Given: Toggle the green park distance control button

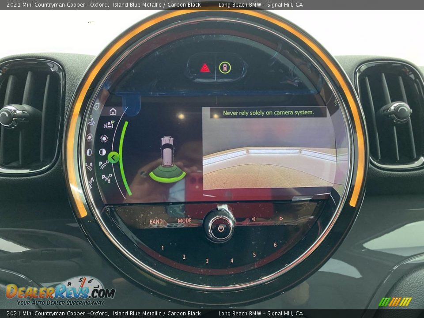Looking at the screenshot, I should coord(225,68).
